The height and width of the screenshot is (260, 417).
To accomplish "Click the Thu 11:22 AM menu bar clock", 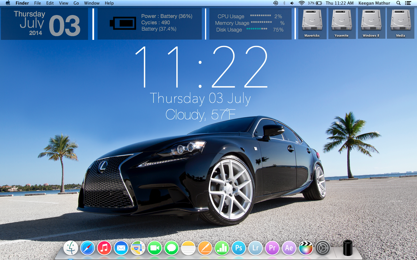I will [340, 3].
